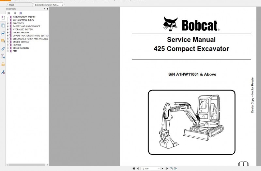Viewport: 261px width, 171px height.
Task: Go to the next page
Action: pyautogui.click(x=162, y=168)
